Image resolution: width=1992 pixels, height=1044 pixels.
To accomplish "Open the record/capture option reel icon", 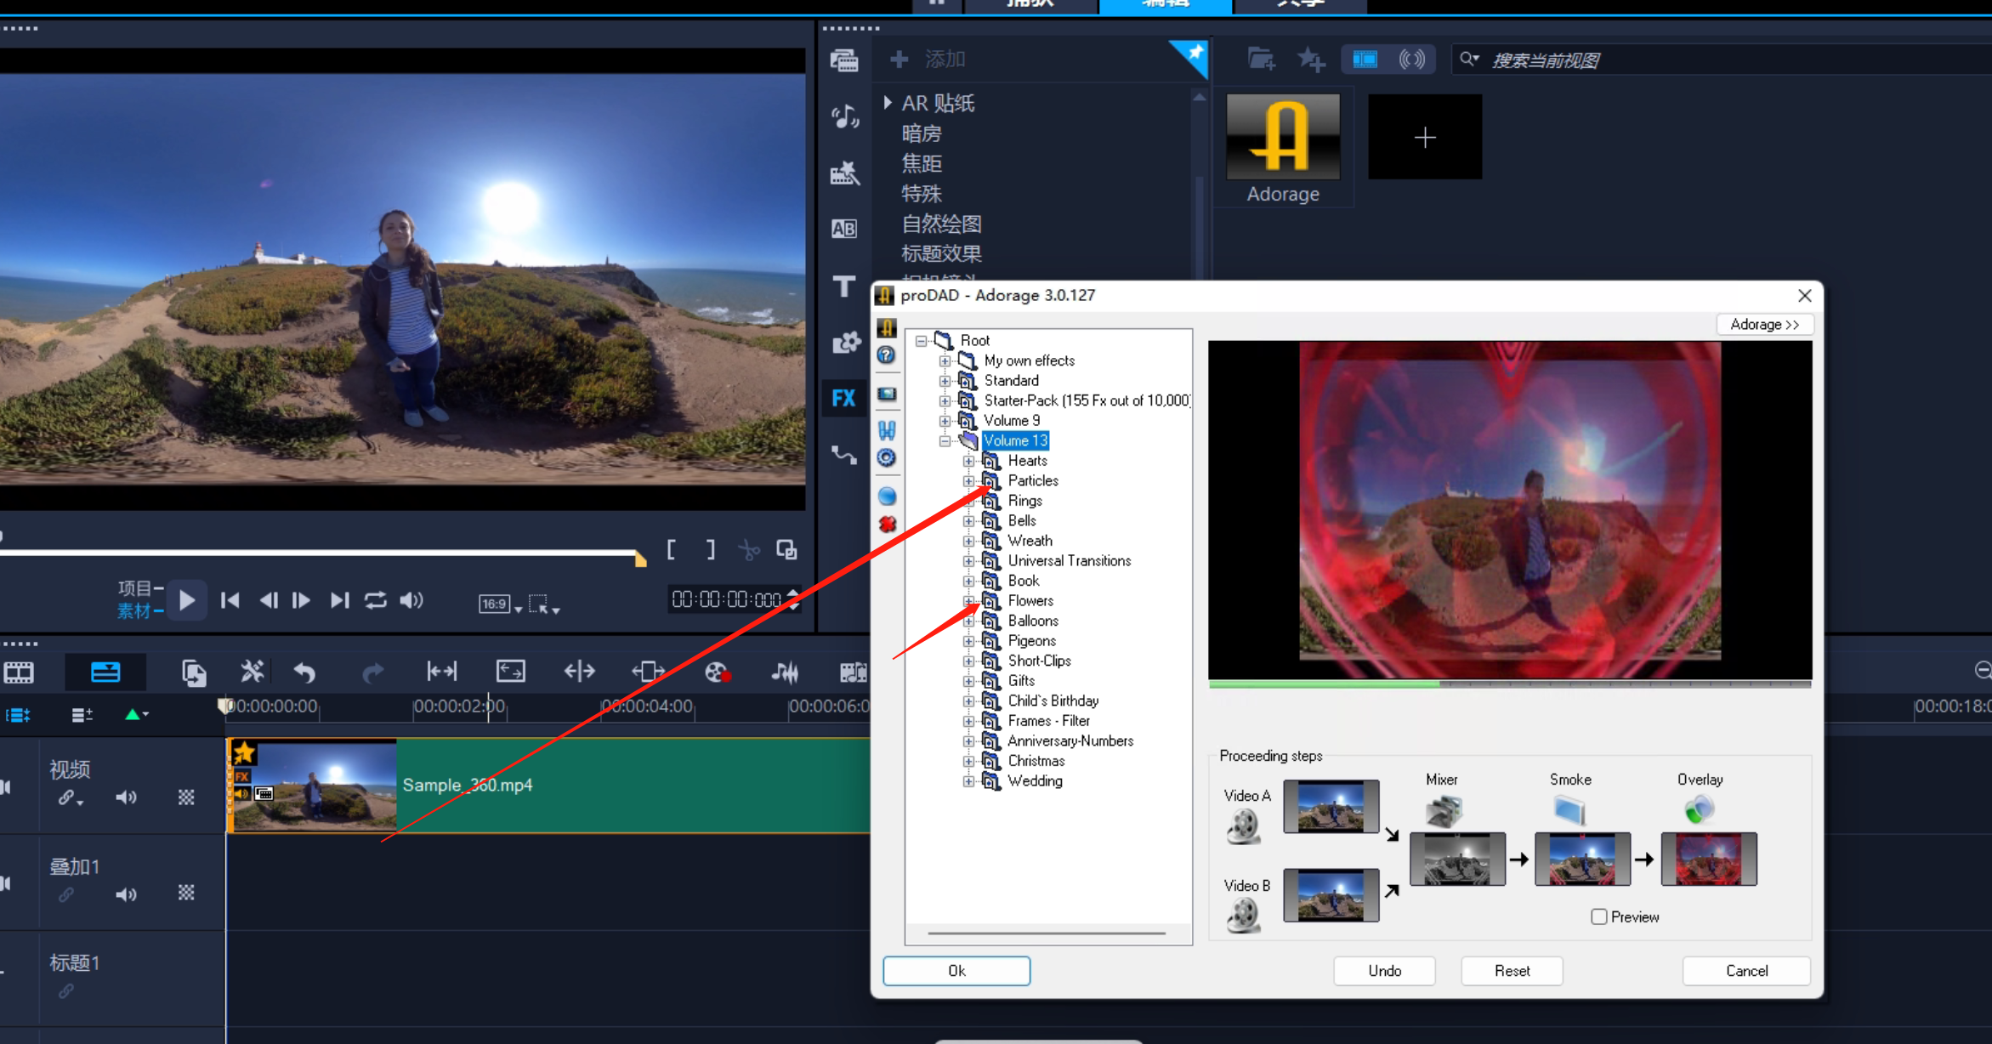I will click(717, 672).
